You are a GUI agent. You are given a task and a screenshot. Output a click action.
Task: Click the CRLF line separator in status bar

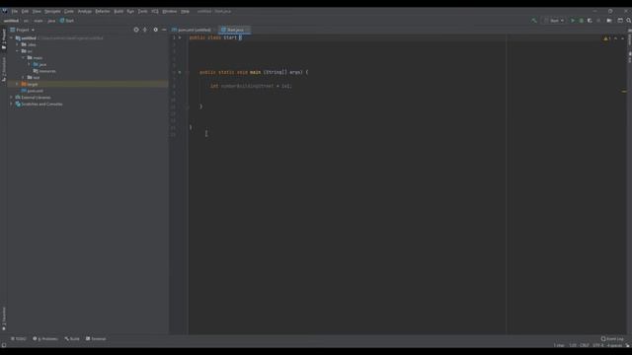tap(584, 345)
